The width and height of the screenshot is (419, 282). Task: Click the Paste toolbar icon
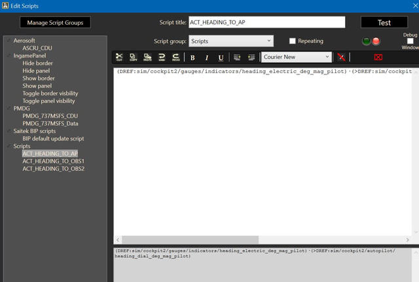[147, 57]
